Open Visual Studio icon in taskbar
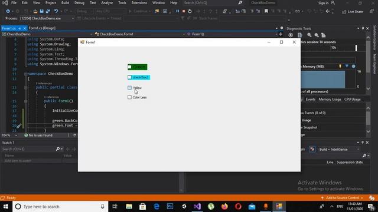This screenshot has height=212, width=378. pyautogui.click(x=197, y=207)
